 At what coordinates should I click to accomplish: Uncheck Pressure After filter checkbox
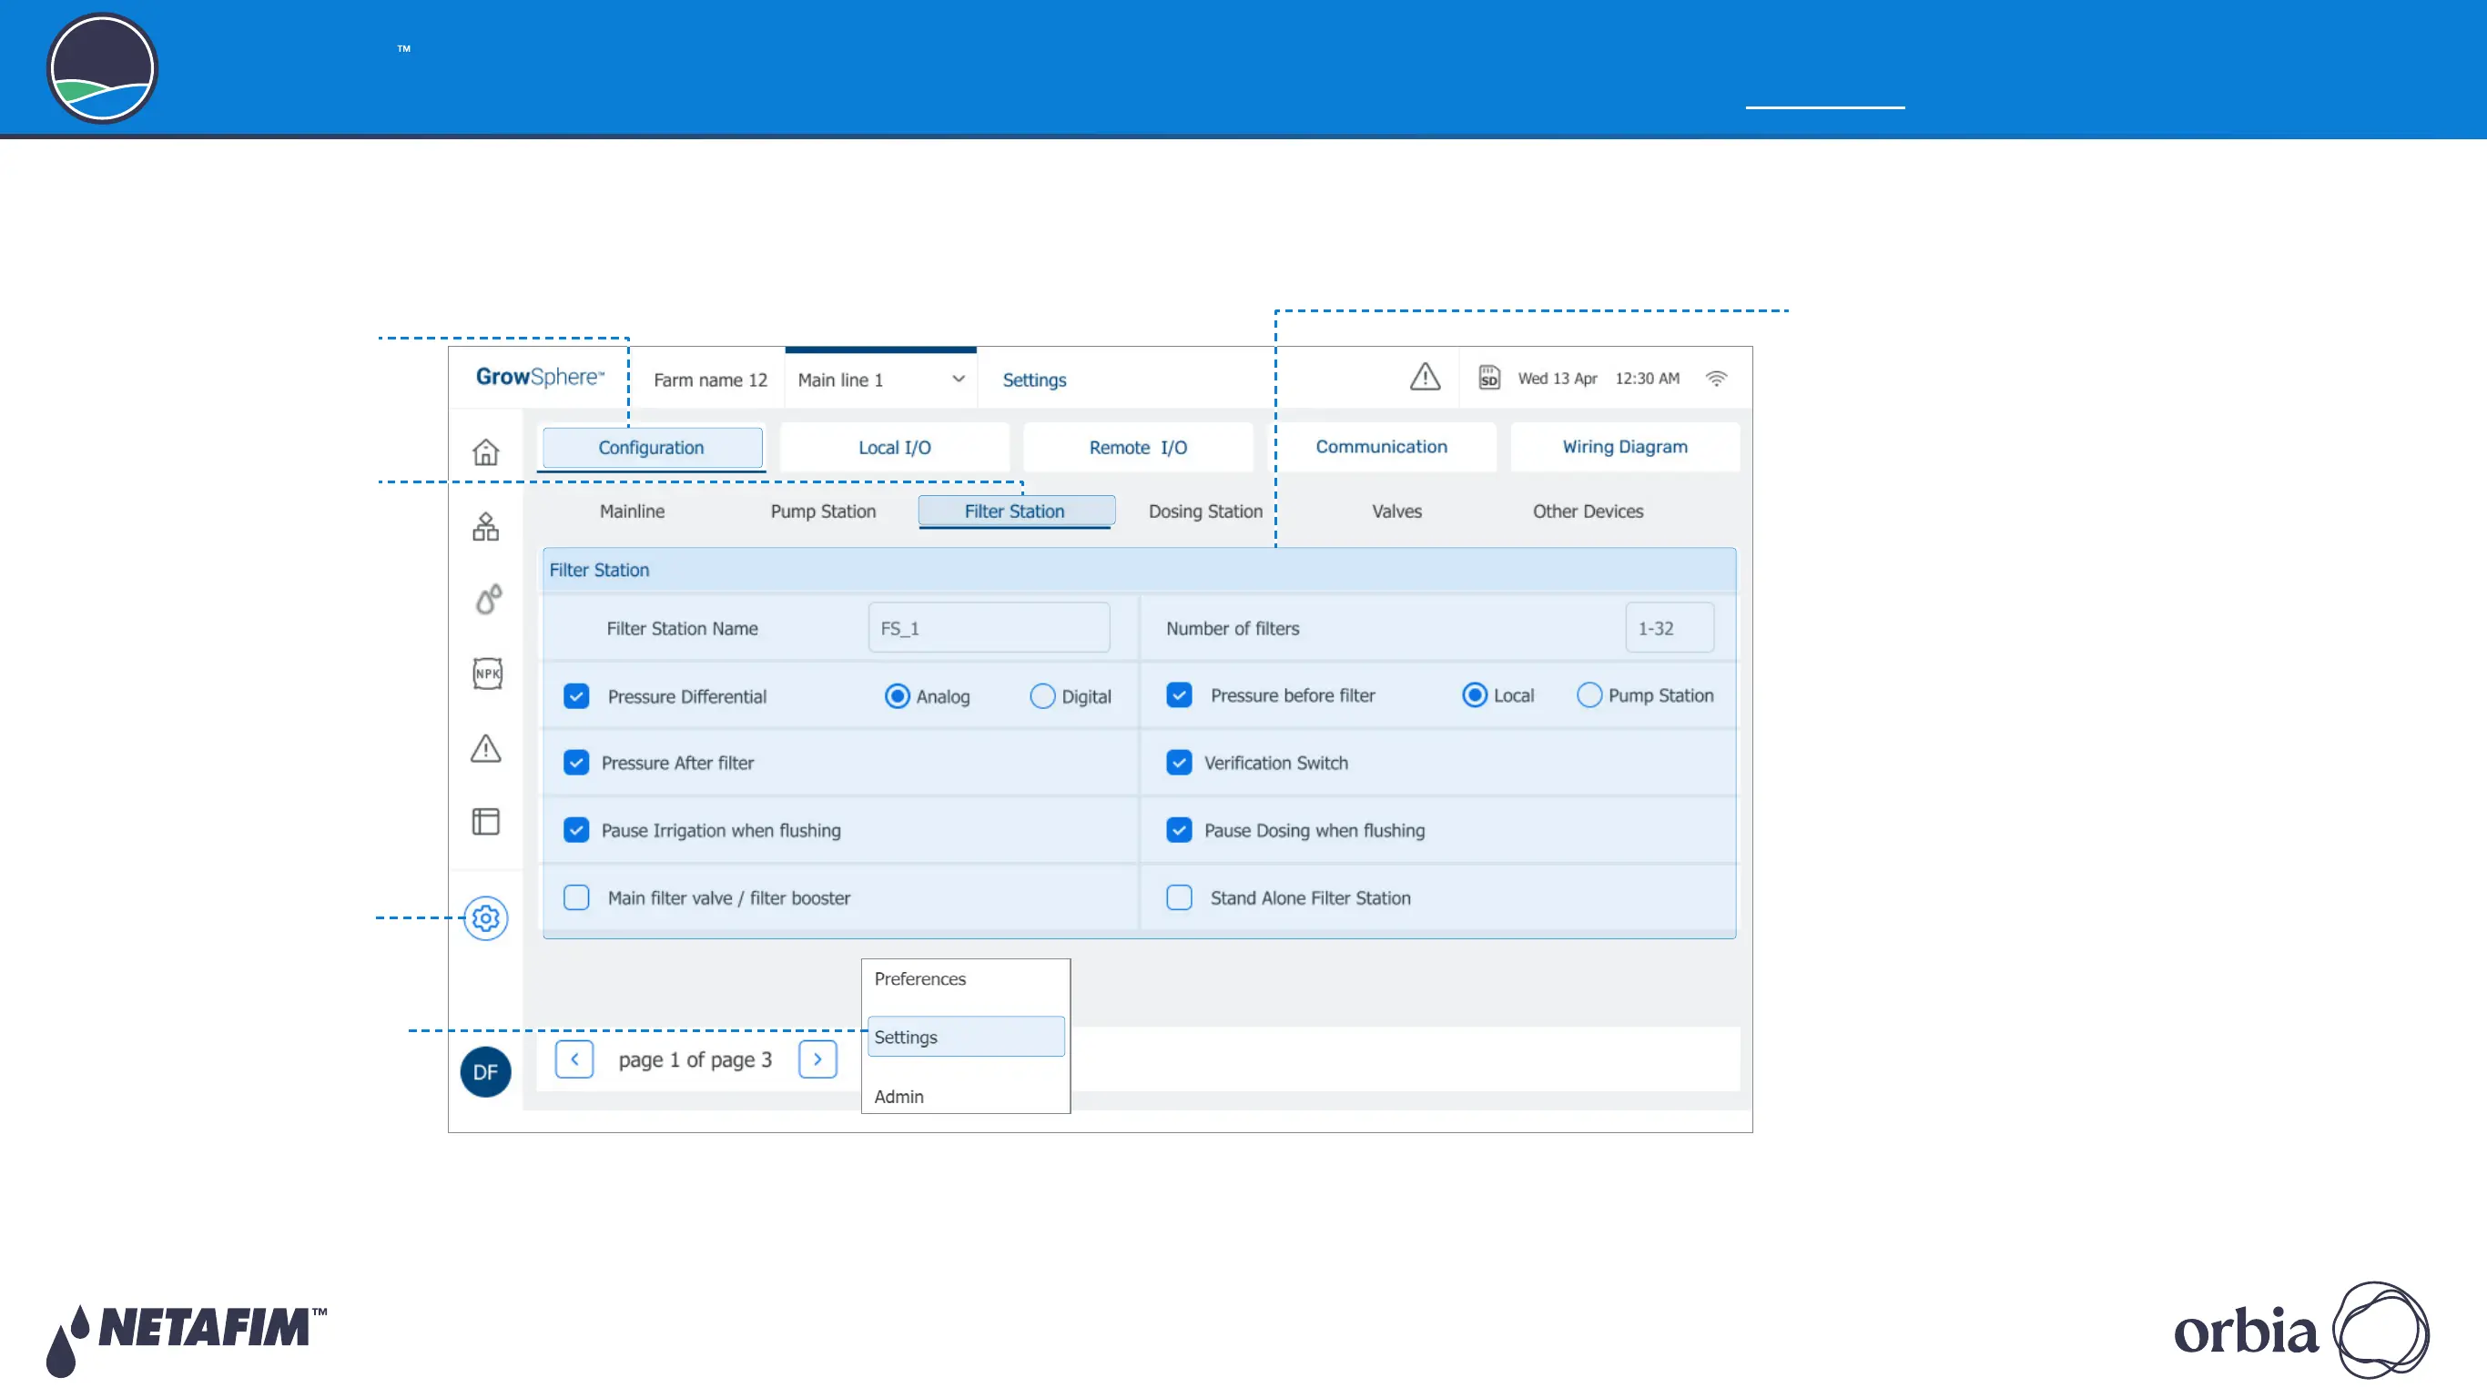coord(576,763)
